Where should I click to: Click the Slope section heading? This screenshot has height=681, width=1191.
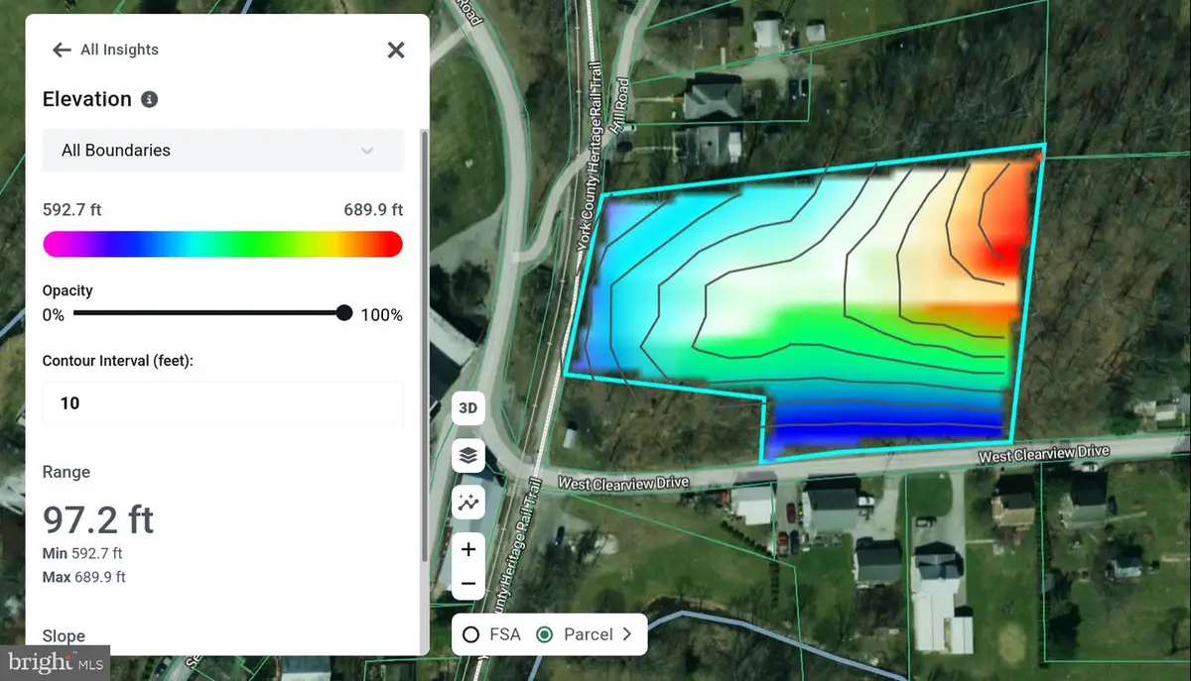[64, 636]
